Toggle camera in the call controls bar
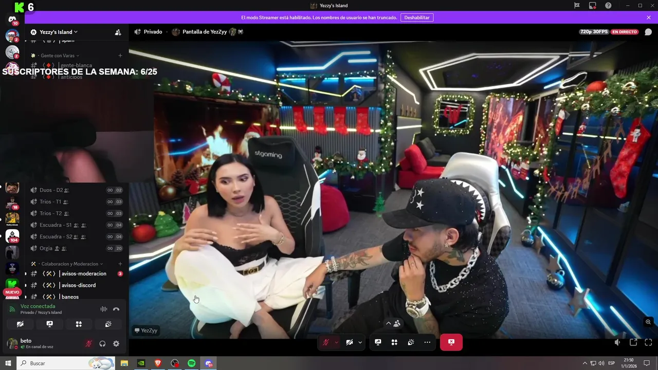The width and height of the screenshot is (658, 370). click(350, 342)
